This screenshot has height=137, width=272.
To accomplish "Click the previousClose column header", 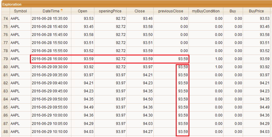I will click(171, 11).
